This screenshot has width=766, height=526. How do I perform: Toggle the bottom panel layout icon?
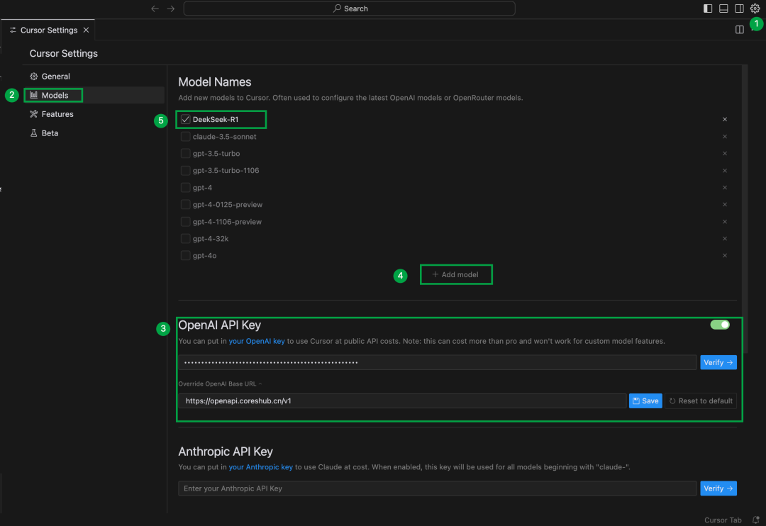click(x=723, y=9)
